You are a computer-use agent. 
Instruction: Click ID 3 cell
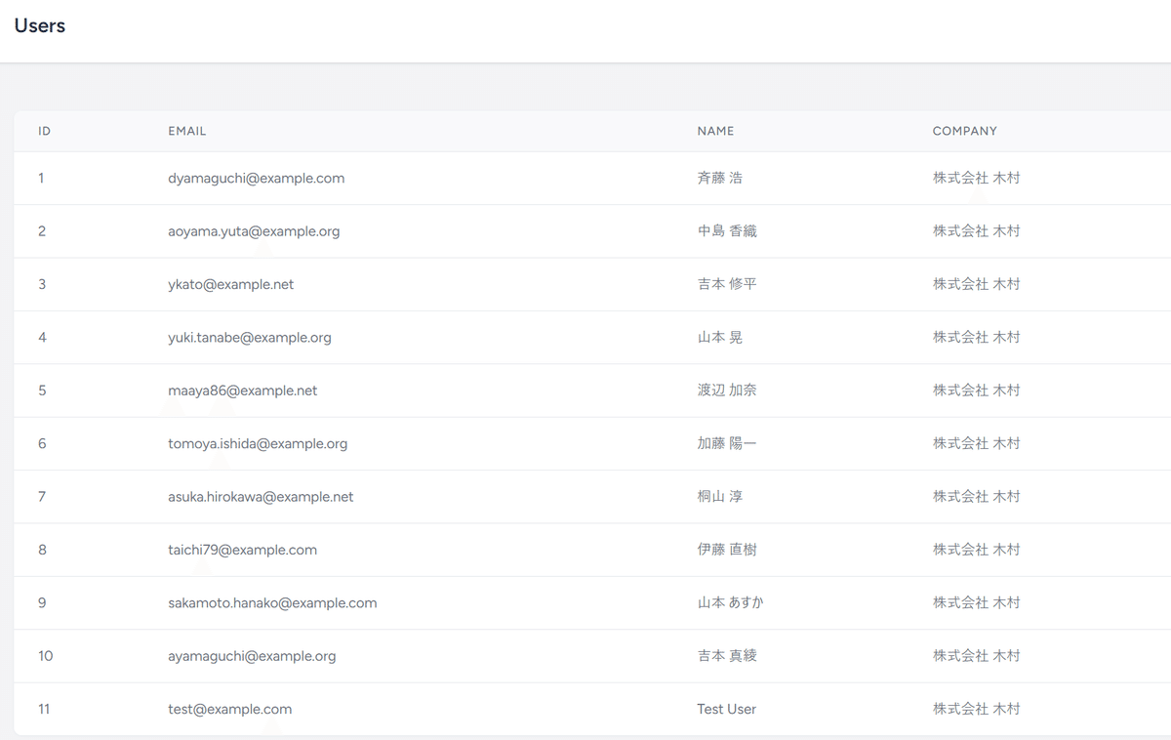42,284
